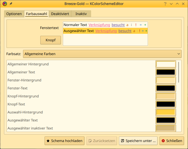
Task: Click the Fenster-Text color swatch
Action: [x=166, y=88]
